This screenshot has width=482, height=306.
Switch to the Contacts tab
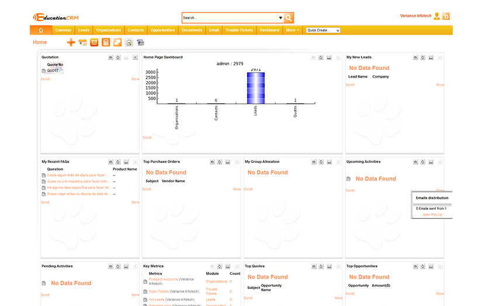tap(136, 30)
